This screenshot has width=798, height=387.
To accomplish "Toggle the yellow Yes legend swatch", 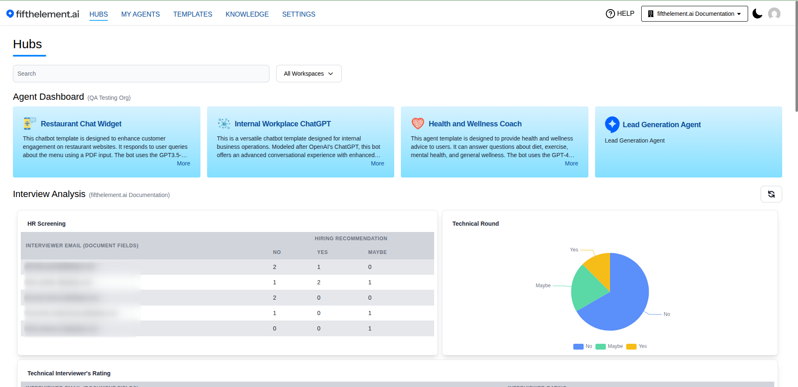I will (x=631, y=347).
